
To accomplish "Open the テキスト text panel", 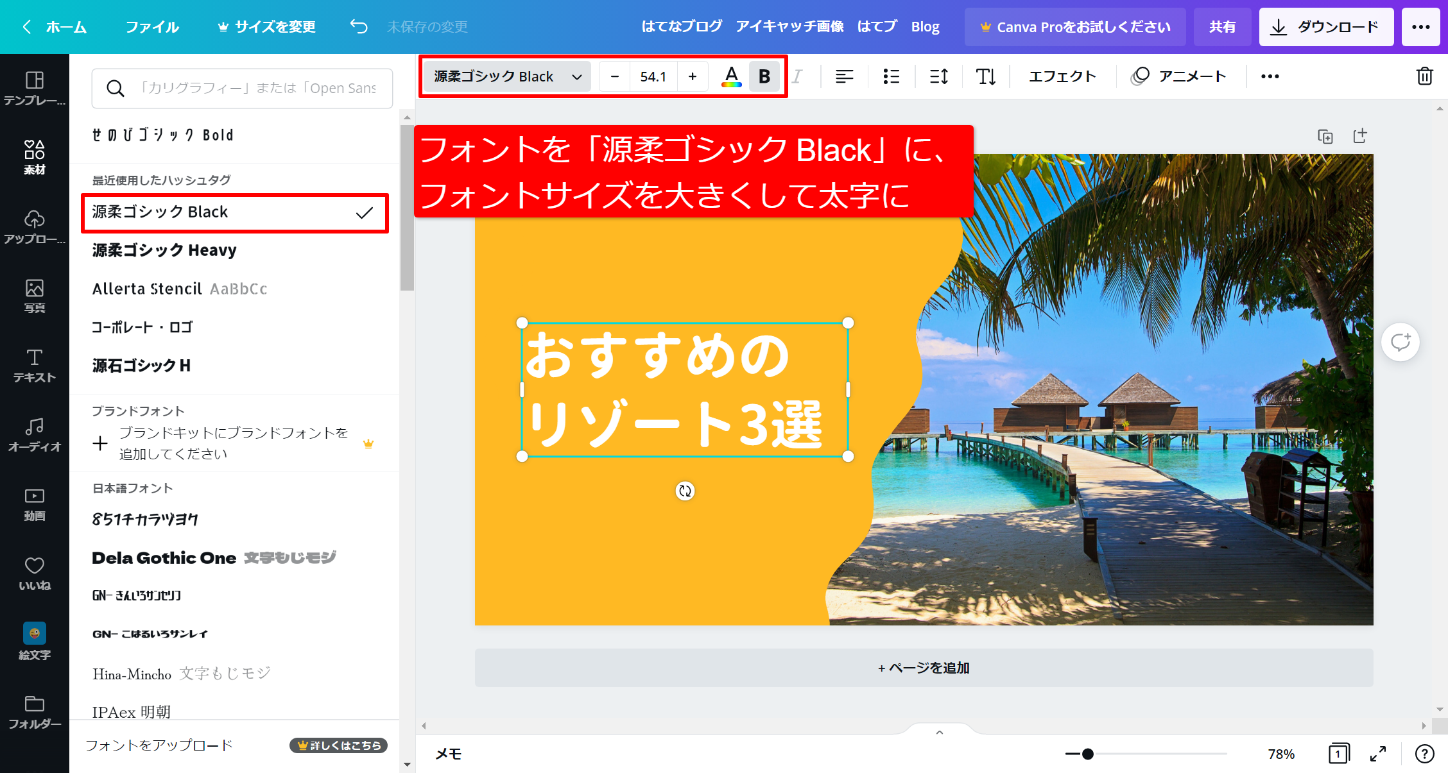I will tap(34, 365).
